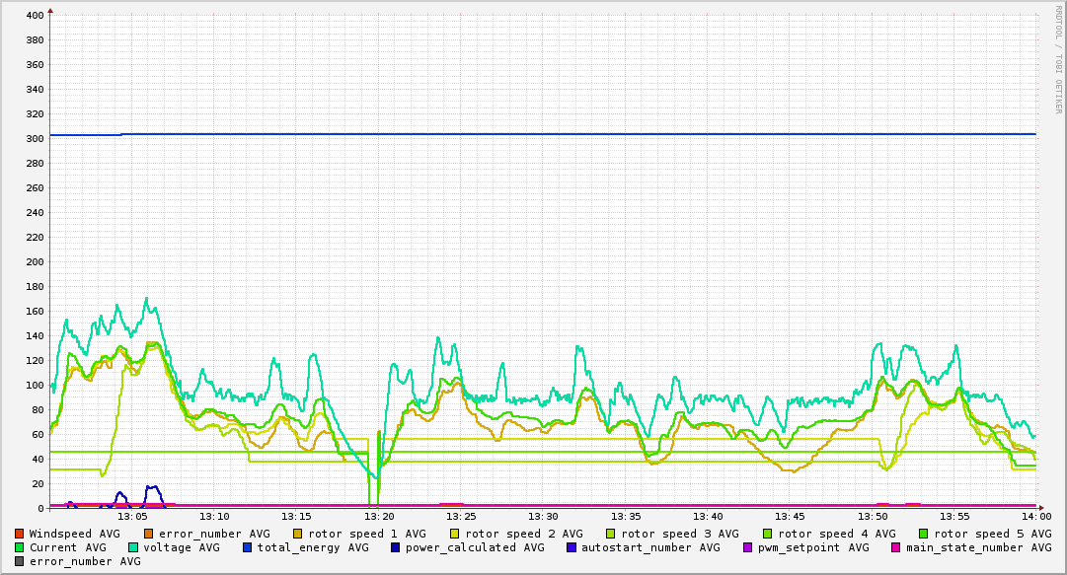The height and width of the screenshot is (575, 1067).
Task: Select the 'voltage AVG' legend label
Action: click(182, 547)
